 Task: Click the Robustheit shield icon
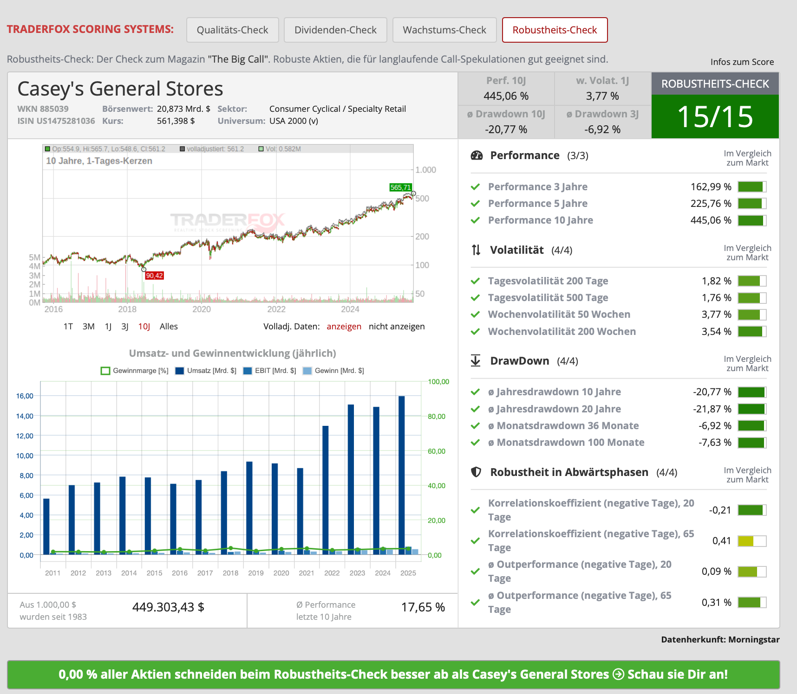pyautogui.click(x=476, y=472)
